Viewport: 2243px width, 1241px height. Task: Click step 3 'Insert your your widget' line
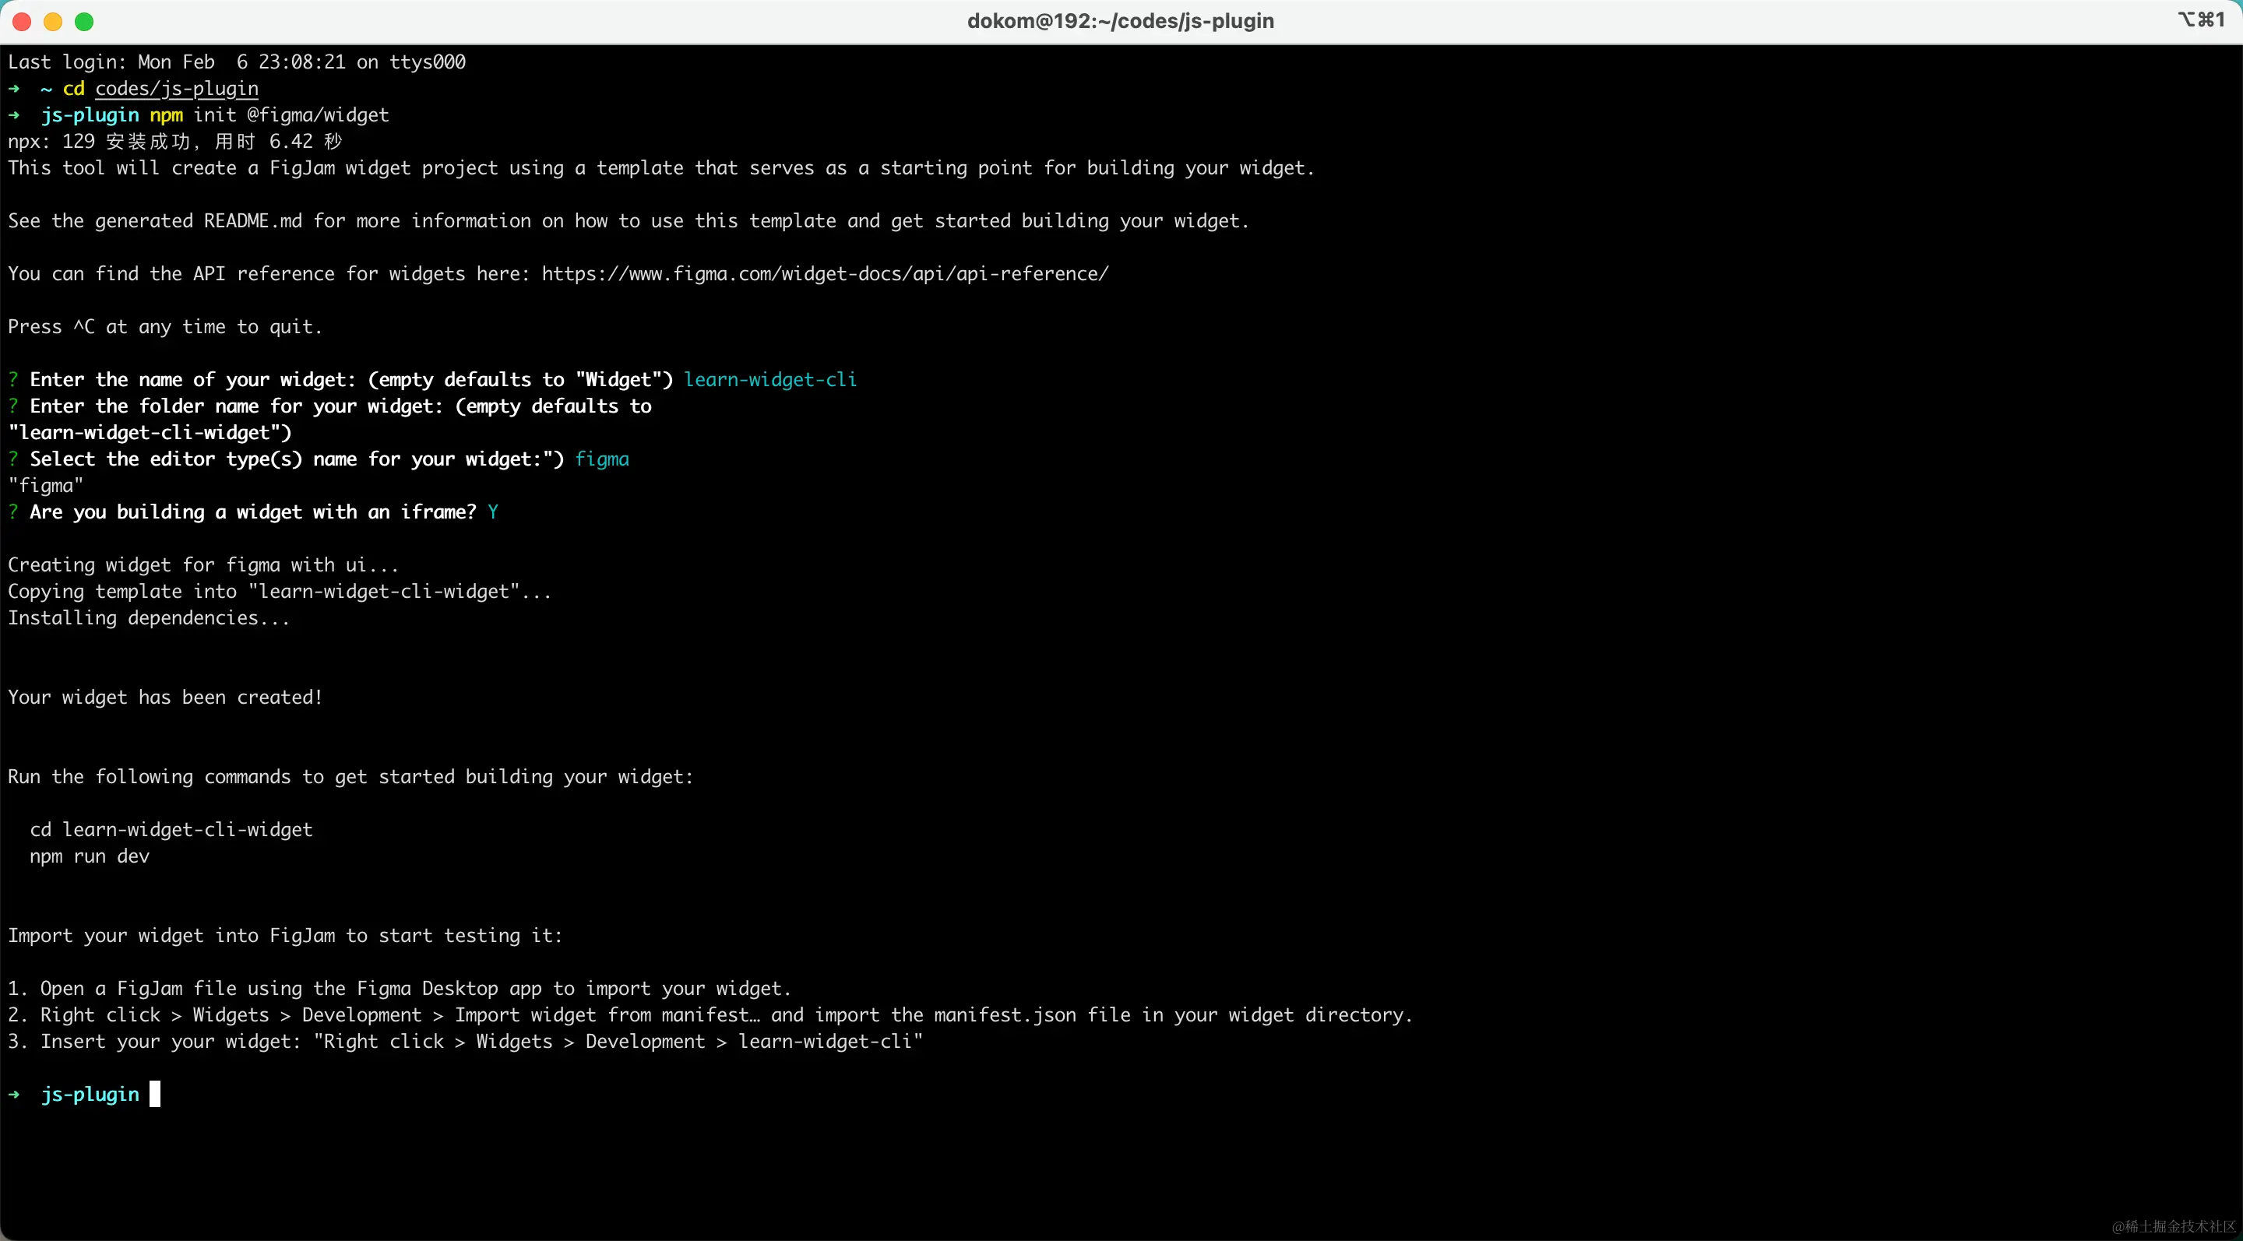click(465, 1042)
